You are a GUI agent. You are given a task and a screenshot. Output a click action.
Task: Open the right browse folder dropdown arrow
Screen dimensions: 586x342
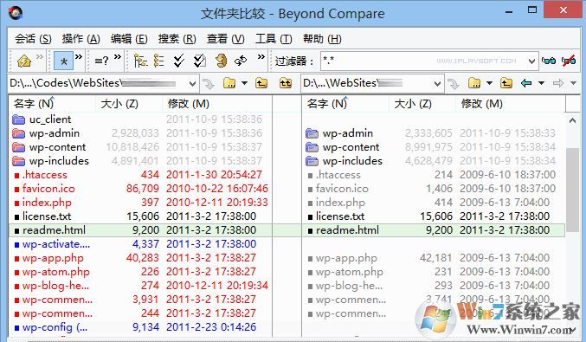point(489,83)
